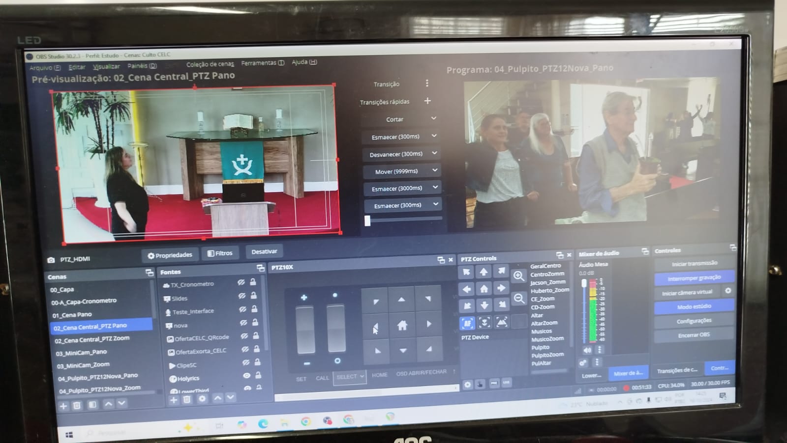This screenshot has height=443, width=787.
Task: Add a new source in Fontes
Action: pyautogui.click(x=173, y=400)
